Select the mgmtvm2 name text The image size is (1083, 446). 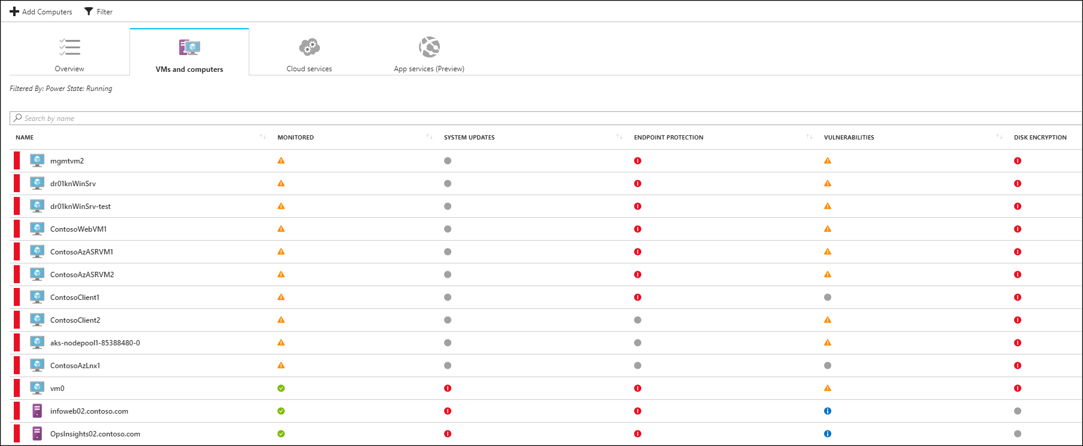click(x=67, y=161)
